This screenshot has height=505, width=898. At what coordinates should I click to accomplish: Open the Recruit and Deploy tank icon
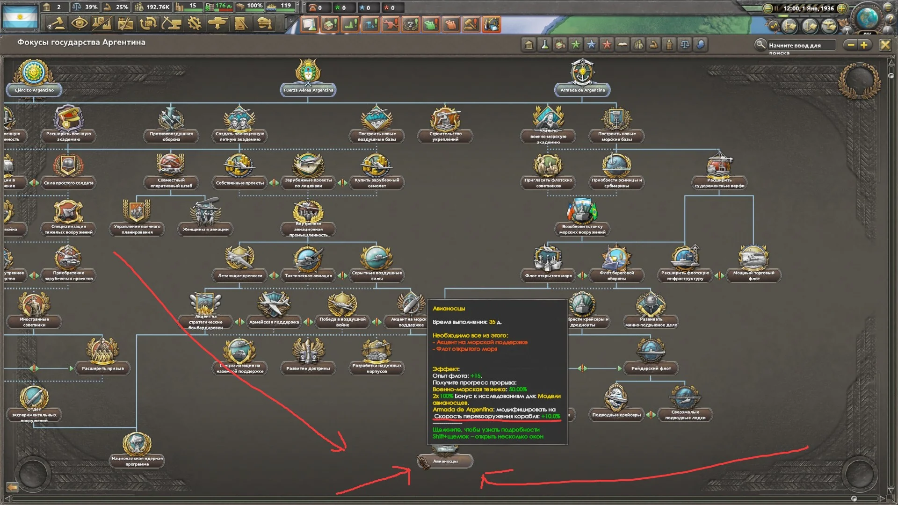pos(217,23)
